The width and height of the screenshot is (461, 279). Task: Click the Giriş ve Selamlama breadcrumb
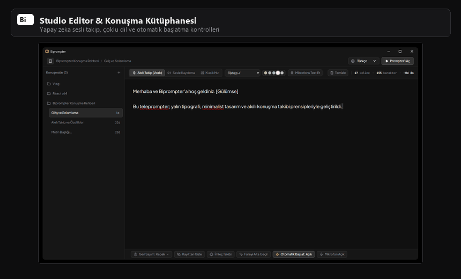[x=117, y=61]
